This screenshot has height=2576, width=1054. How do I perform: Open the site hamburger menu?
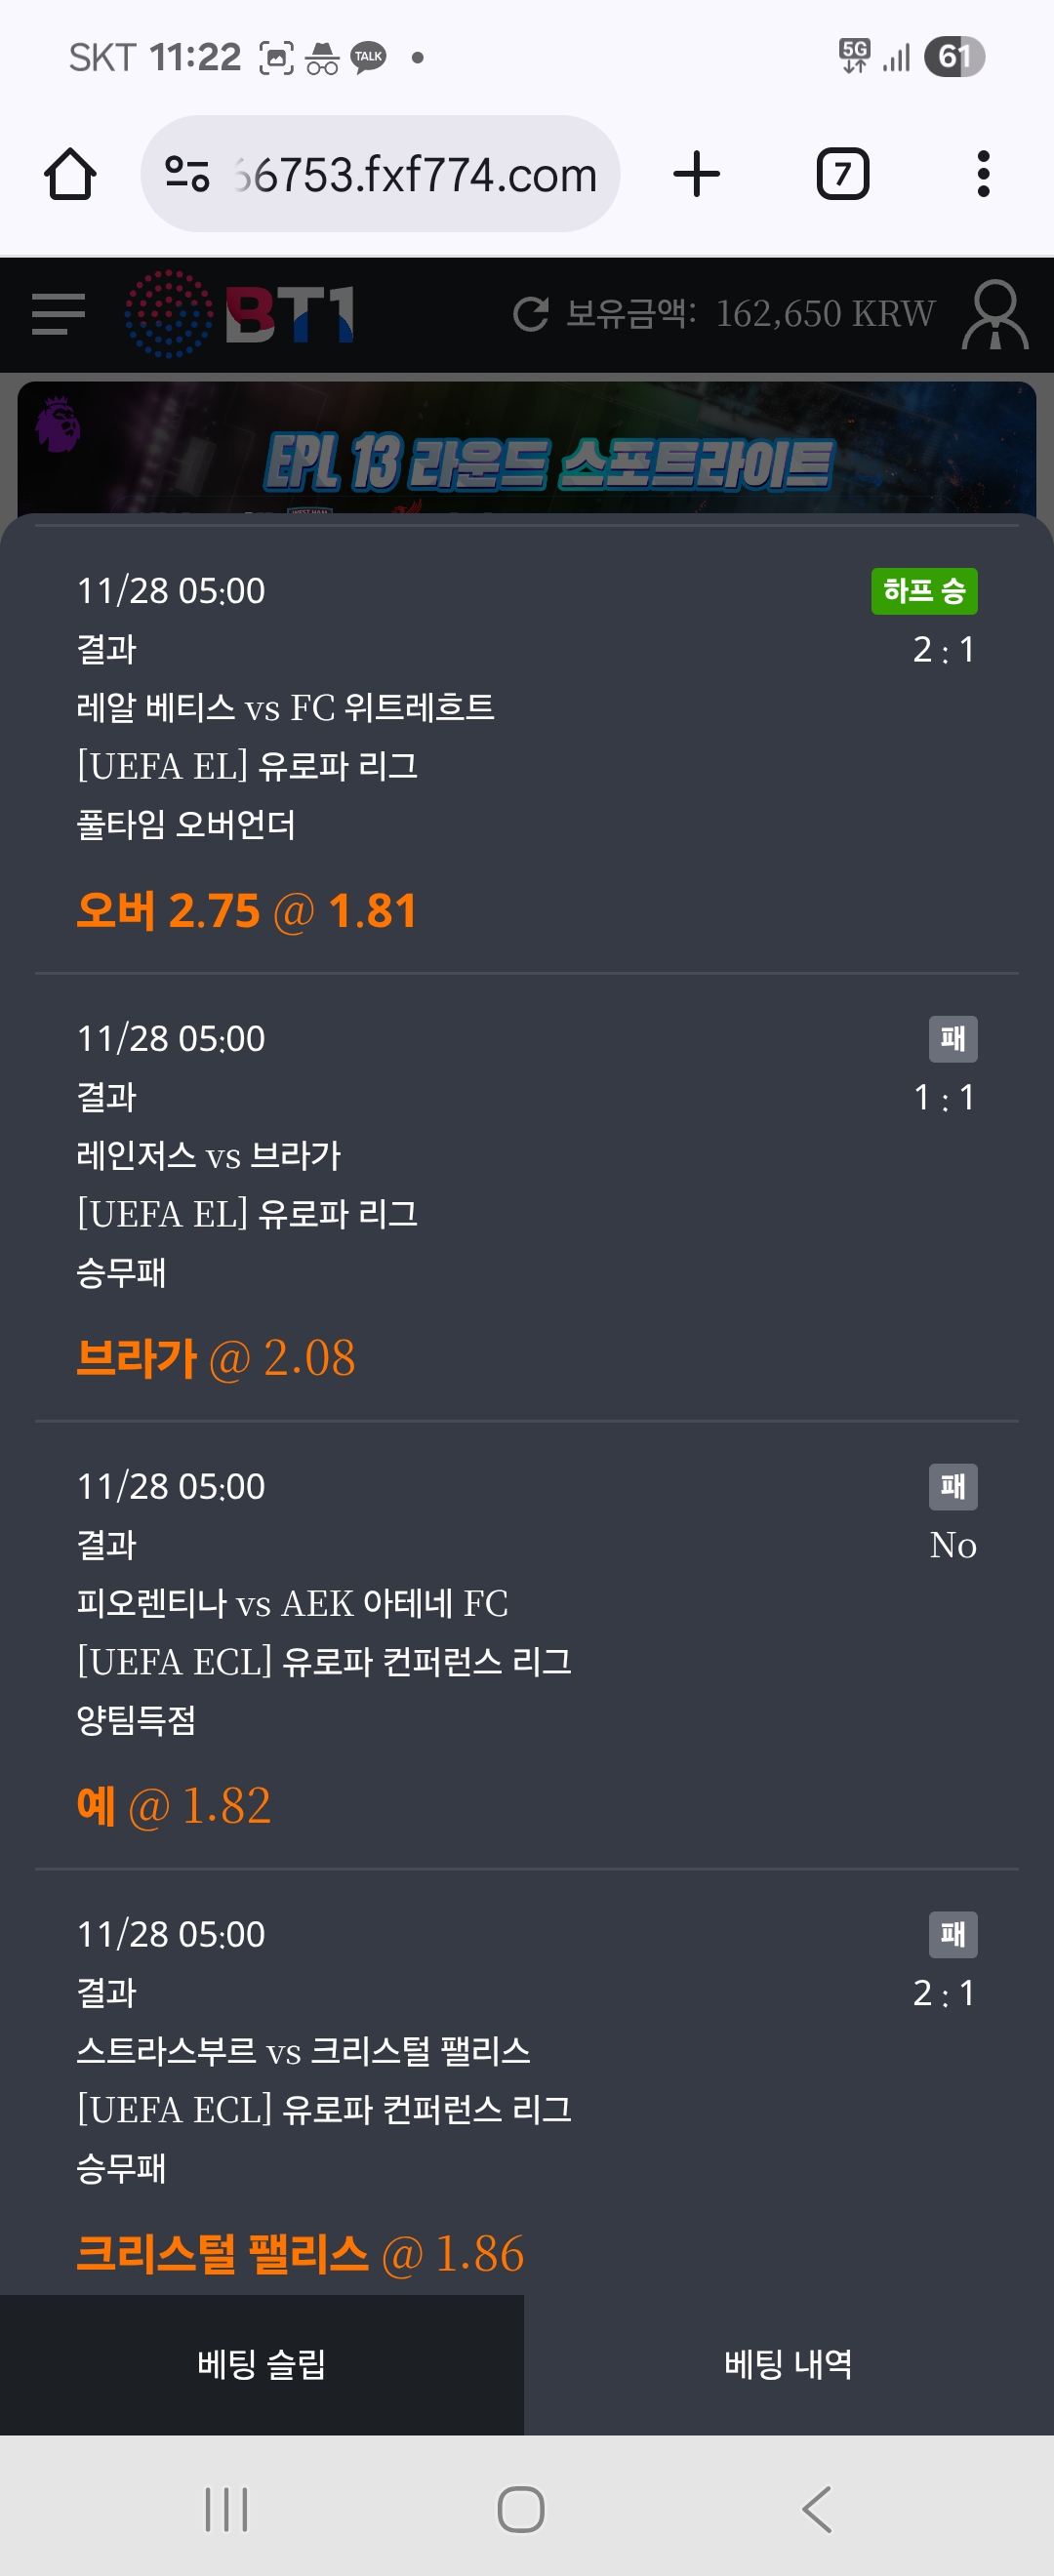(x=58, y=314)
